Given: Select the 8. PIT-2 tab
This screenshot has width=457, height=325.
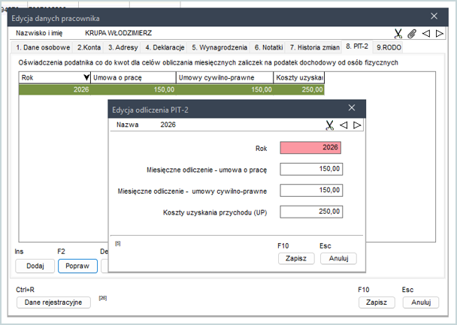Looking at the screenshot, I should point(357,47).
